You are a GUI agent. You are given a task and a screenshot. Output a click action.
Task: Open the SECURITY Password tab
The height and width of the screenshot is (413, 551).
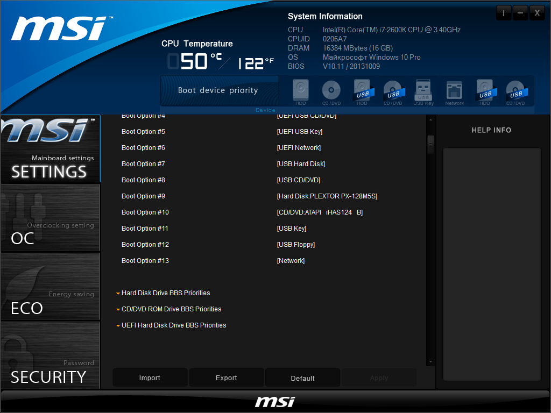coord(50,355)
